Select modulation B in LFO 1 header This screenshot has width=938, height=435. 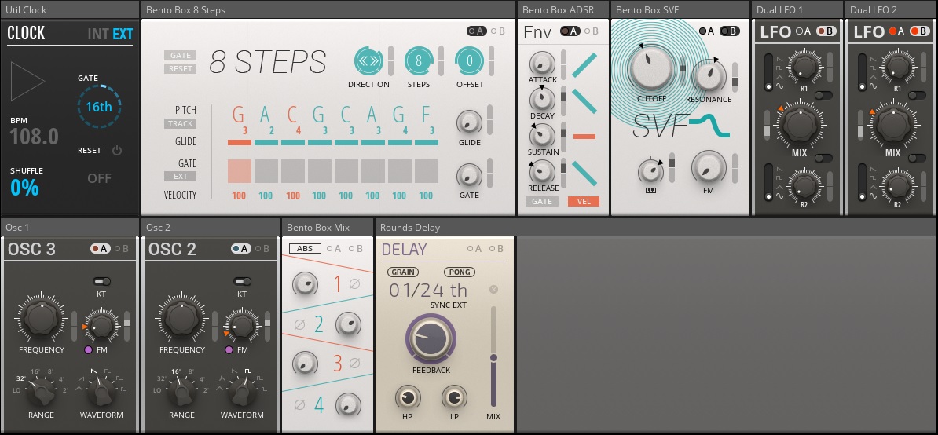(826, 31)
